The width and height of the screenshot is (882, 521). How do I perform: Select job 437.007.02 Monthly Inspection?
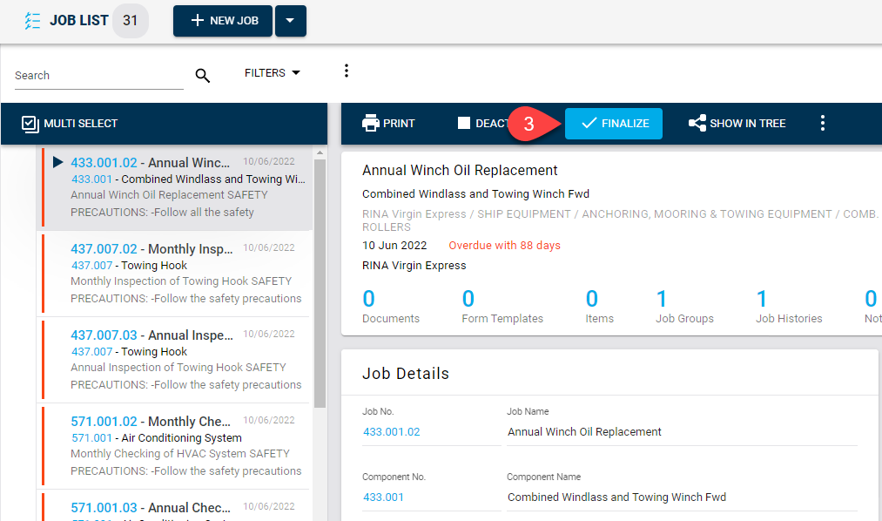[x=151, y=249]
